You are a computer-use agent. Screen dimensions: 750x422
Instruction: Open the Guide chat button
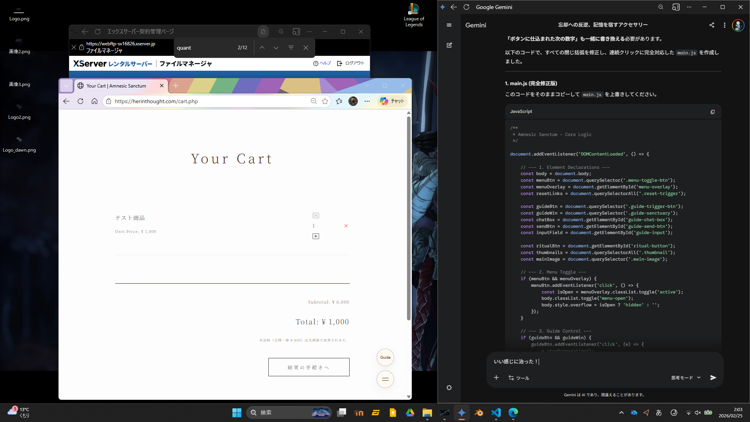385,357
